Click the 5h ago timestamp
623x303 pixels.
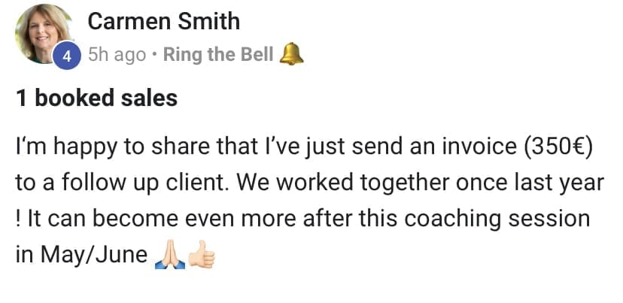117,56
